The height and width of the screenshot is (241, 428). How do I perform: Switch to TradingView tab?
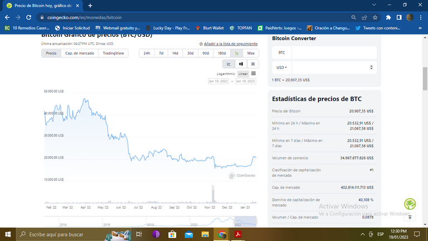[x=113, y=54]
